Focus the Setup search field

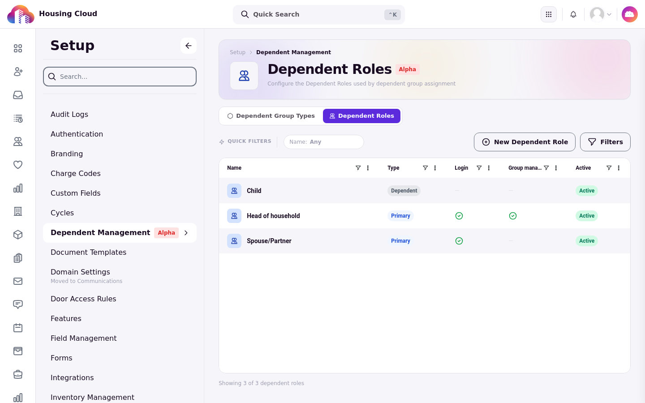click(120, 77)
